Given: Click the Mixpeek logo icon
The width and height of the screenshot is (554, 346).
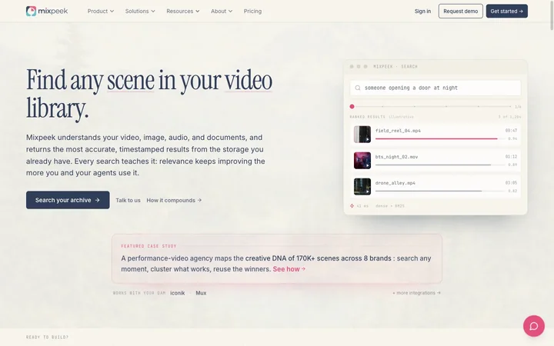Looking at the screenshot, I should coord(31,11).
